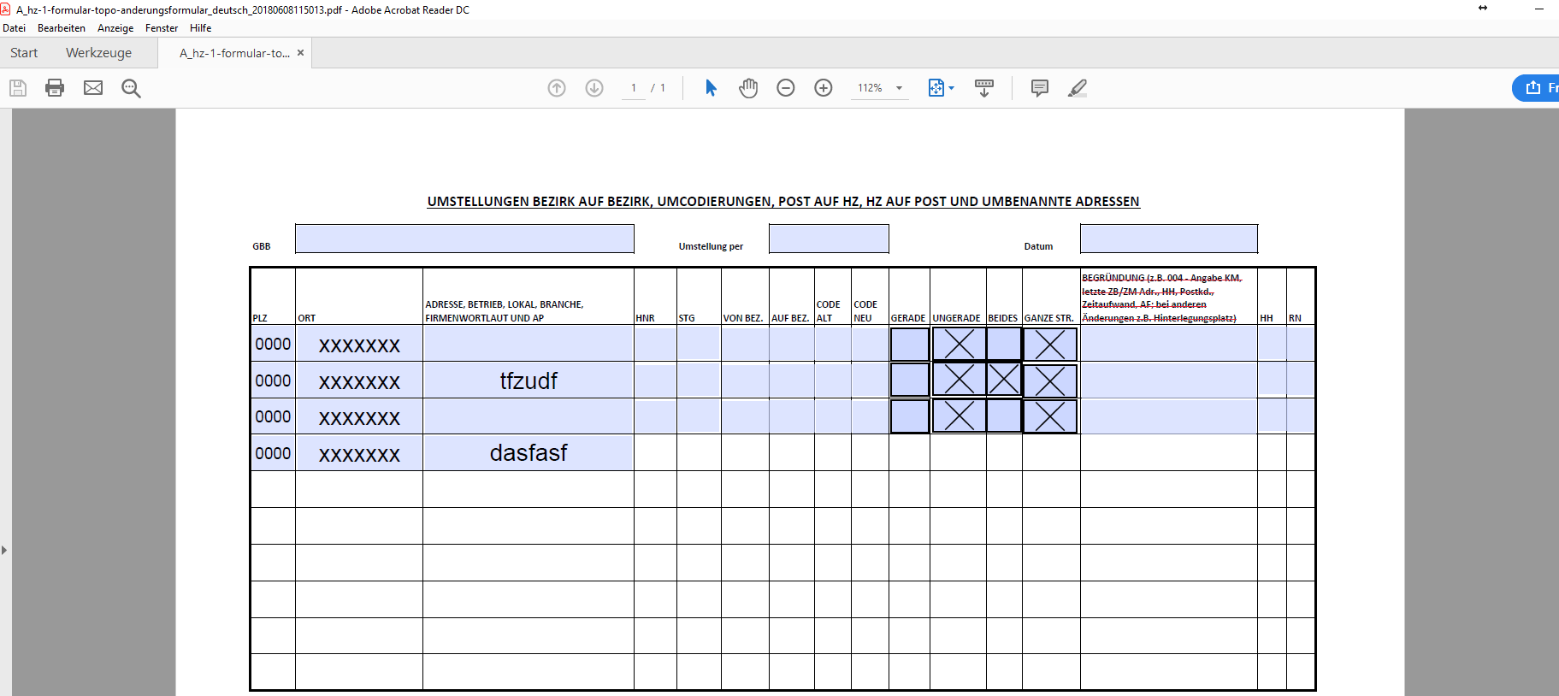Viewport: 1559px width, 696px height.
Task: Toggle GANZE STR. checkbox in tfzudf row
Action: coord(1050,380)
